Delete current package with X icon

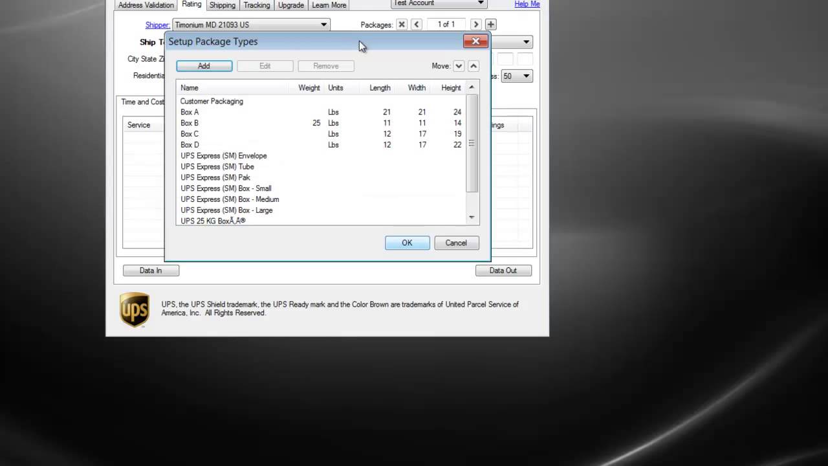(402, 25)
